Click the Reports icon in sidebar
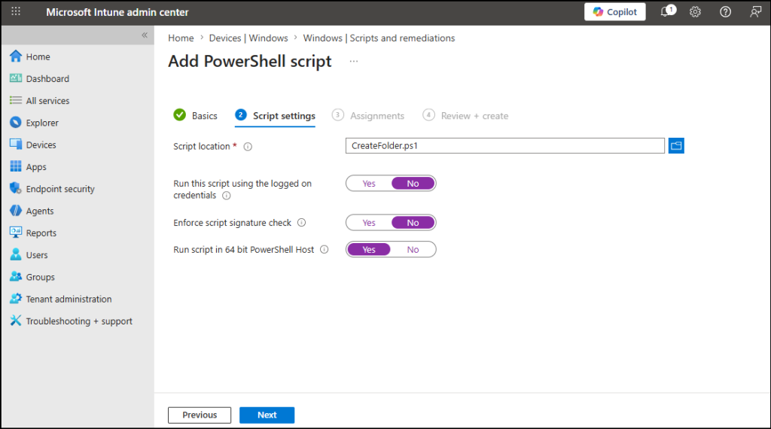The image size is (771, 429). click(16, 233)
